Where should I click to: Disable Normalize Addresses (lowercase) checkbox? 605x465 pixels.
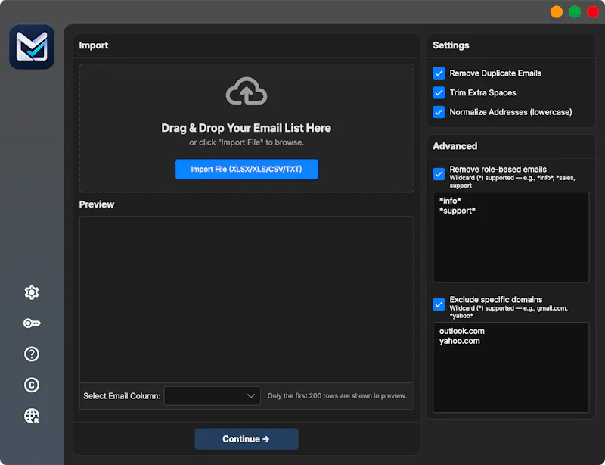(439, 112)
